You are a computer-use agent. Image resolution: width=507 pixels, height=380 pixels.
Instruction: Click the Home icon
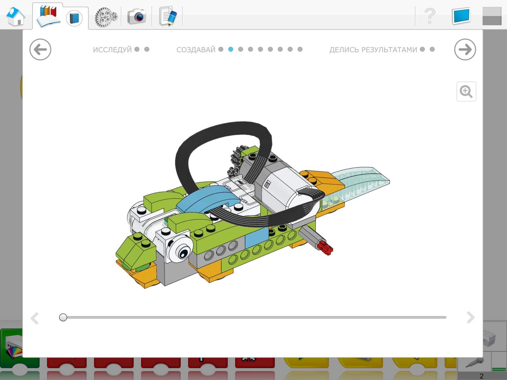15,16
